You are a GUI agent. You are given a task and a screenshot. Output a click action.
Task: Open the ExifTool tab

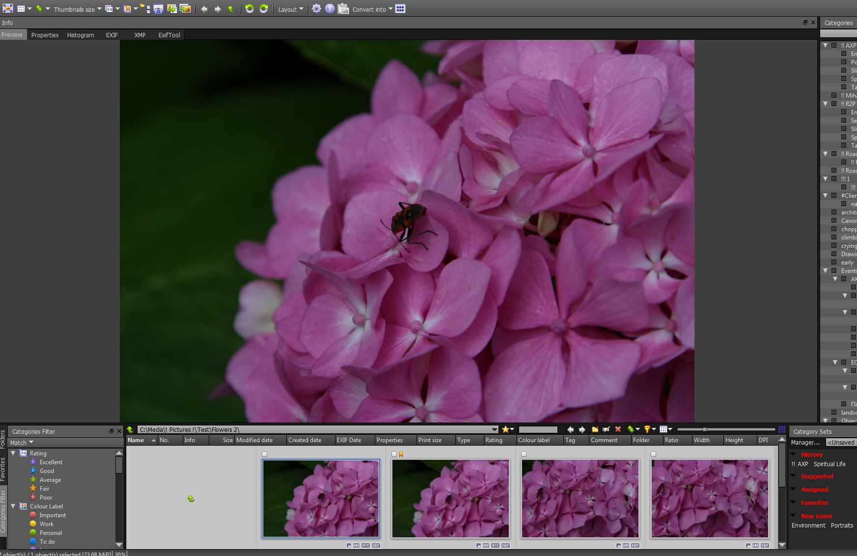169,35
